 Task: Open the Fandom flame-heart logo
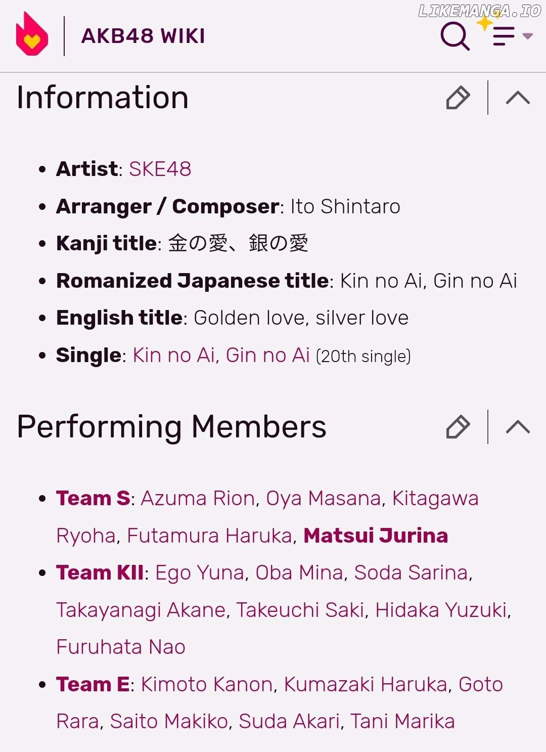tap(32, 34)
